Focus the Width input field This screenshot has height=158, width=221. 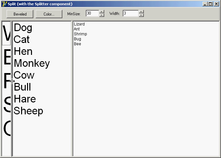130,14
